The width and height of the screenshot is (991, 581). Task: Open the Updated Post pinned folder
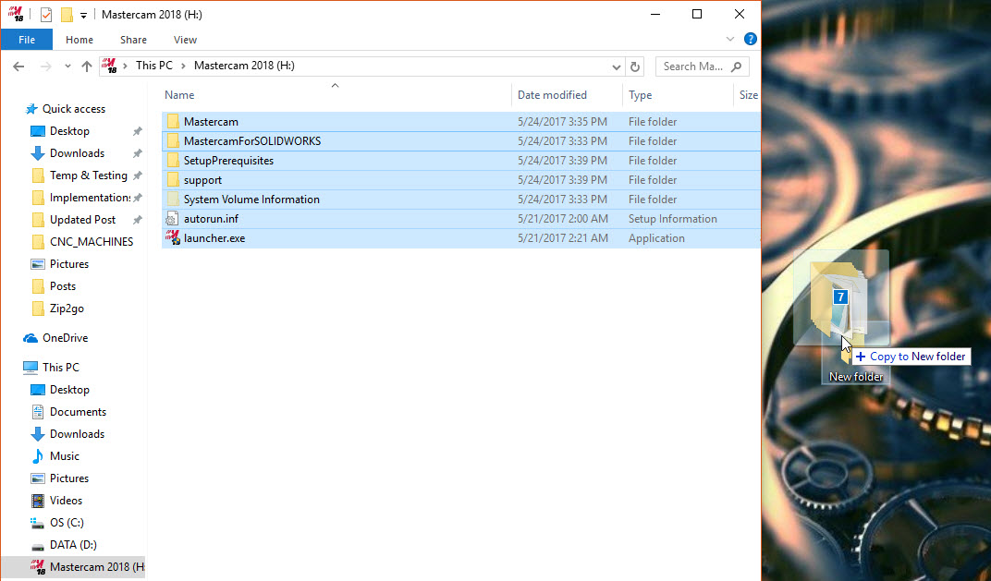[x=83, y=219]
